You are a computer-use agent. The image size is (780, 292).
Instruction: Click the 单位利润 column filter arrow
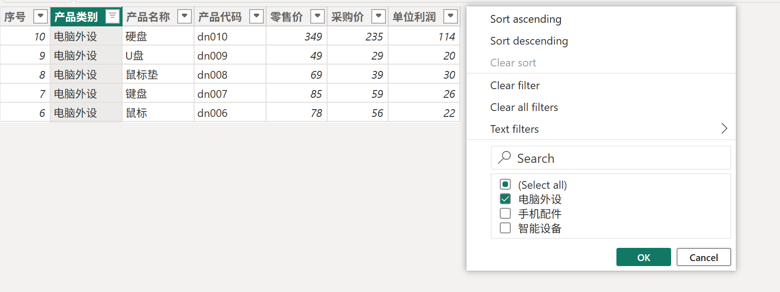pyautogui.click(x=450, y=17)
